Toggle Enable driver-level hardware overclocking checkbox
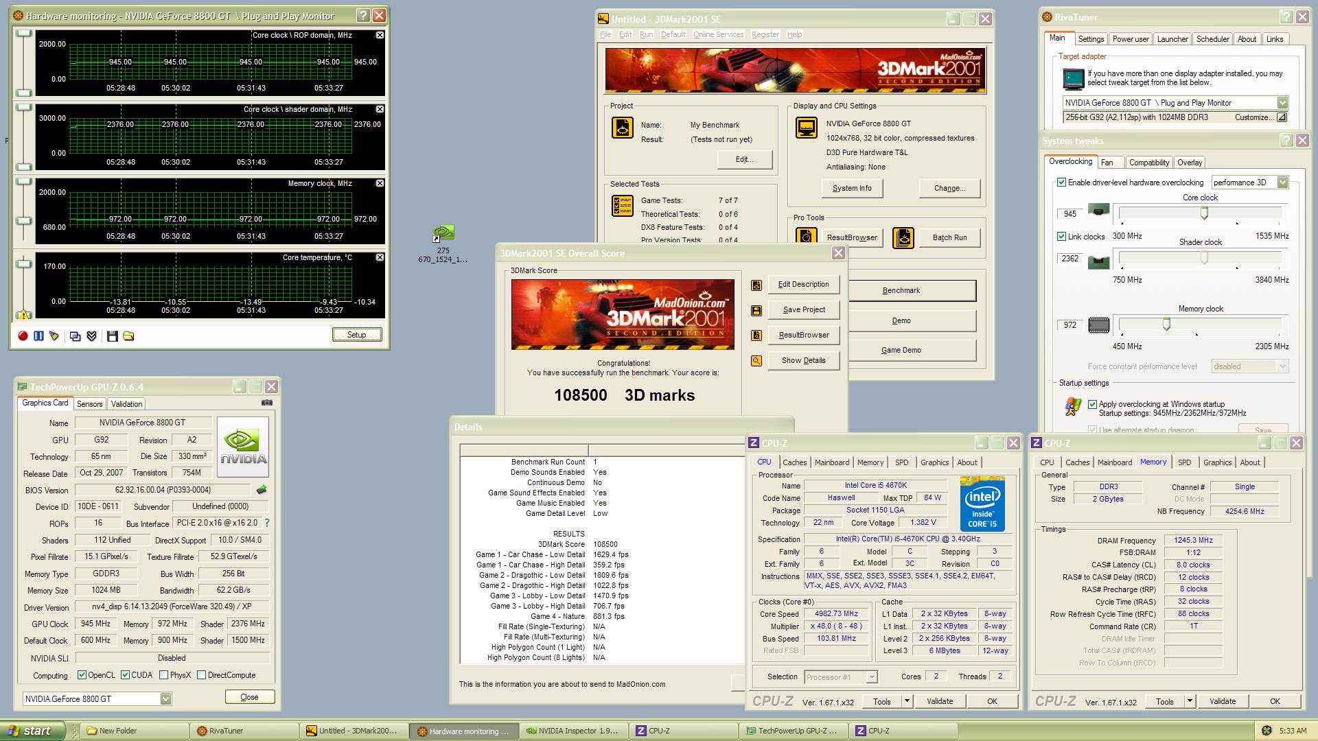The width and height of the screenshot is (1318, 741). pos(1062,183)
